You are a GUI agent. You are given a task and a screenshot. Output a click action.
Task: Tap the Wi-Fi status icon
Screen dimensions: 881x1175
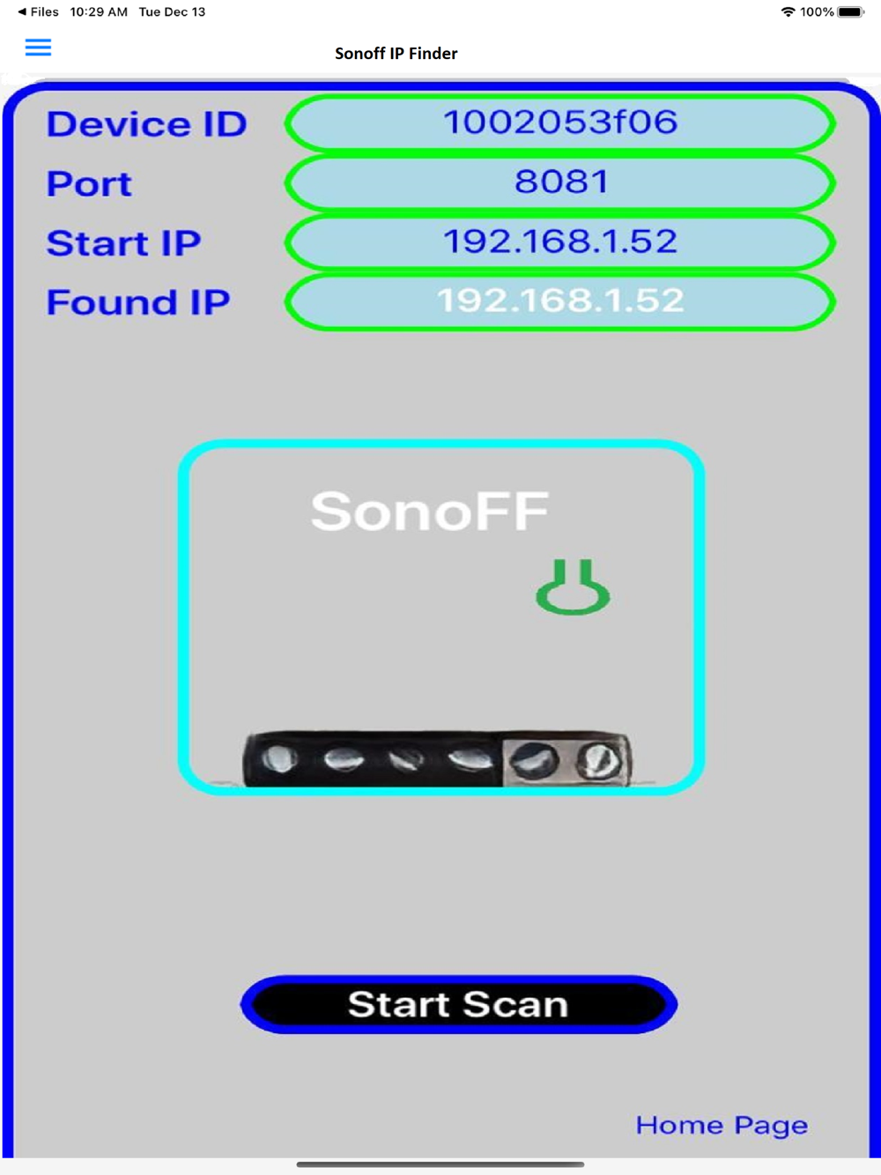coord(788,11)
